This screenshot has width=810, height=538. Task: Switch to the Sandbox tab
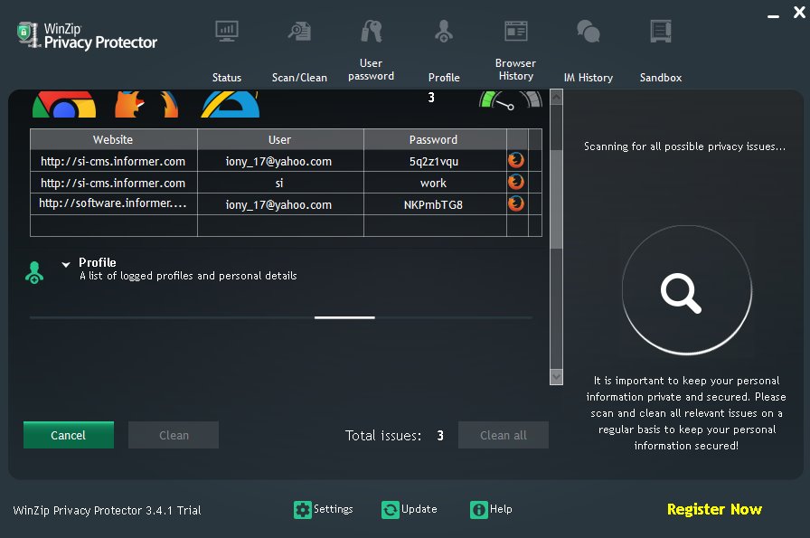click(x=661, y=78)
